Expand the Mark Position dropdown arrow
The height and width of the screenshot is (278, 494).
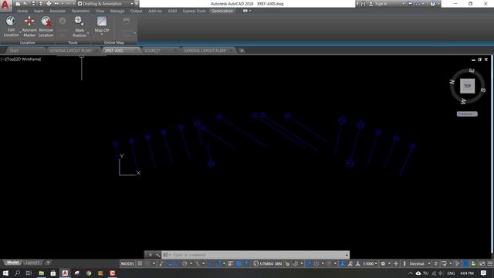pyautogui.click(x=88, y=32)
